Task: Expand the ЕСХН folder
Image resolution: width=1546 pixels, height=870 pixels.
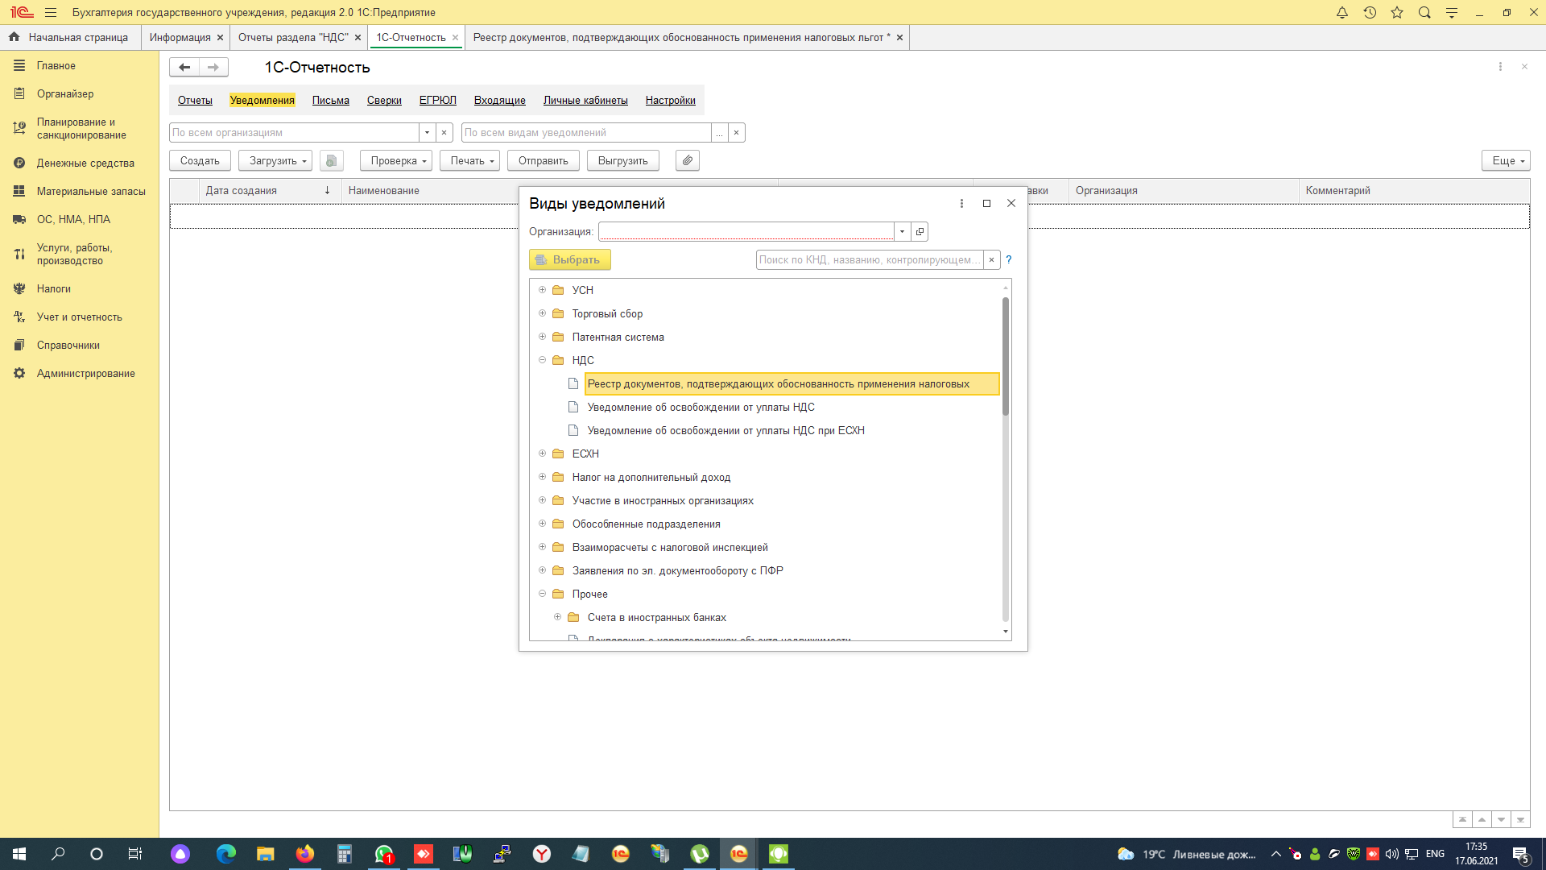Action: click(x=543, y=454)
